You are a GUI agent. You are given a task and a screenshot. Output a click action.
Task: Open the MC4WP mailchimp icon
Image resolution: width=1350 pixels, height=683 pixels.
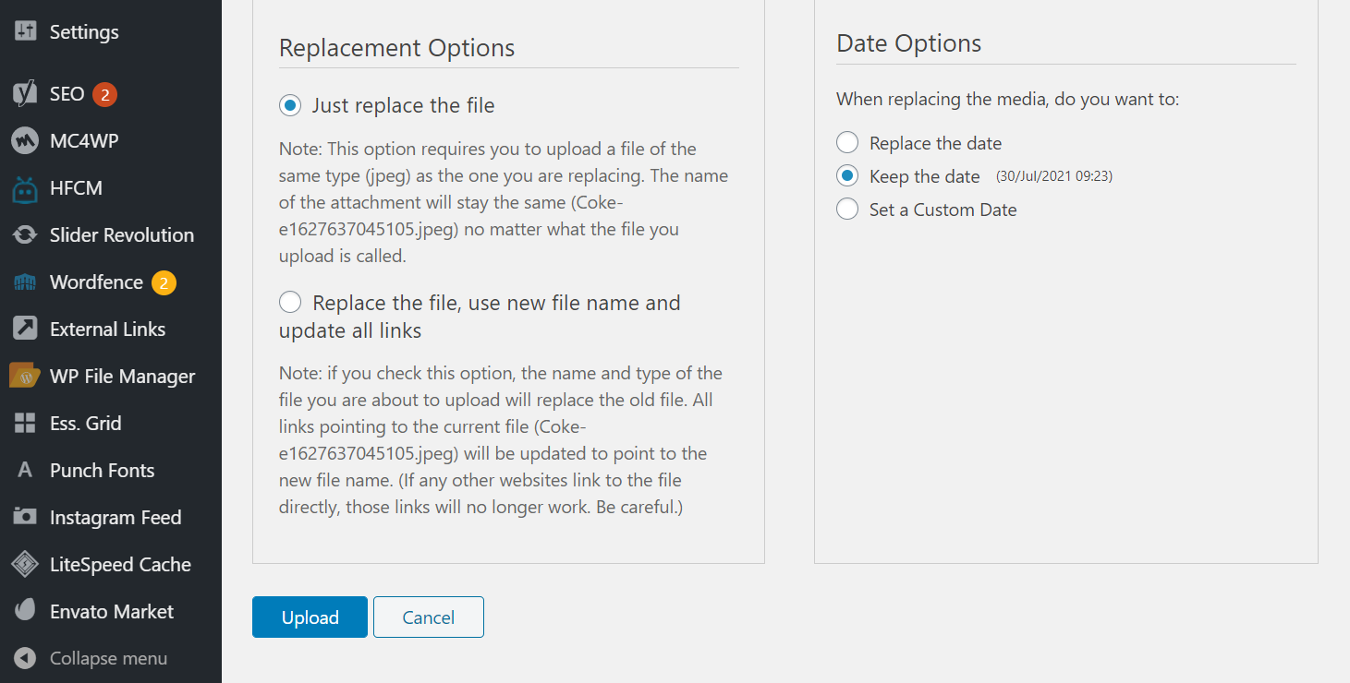coord(25,140)
